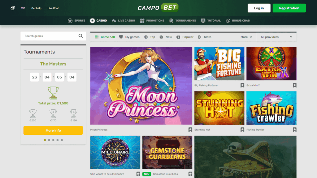Switch to the Popular games tab
The width and height of the screenshot is (317, 178).
pyautogui.click(x=185, y=37)
